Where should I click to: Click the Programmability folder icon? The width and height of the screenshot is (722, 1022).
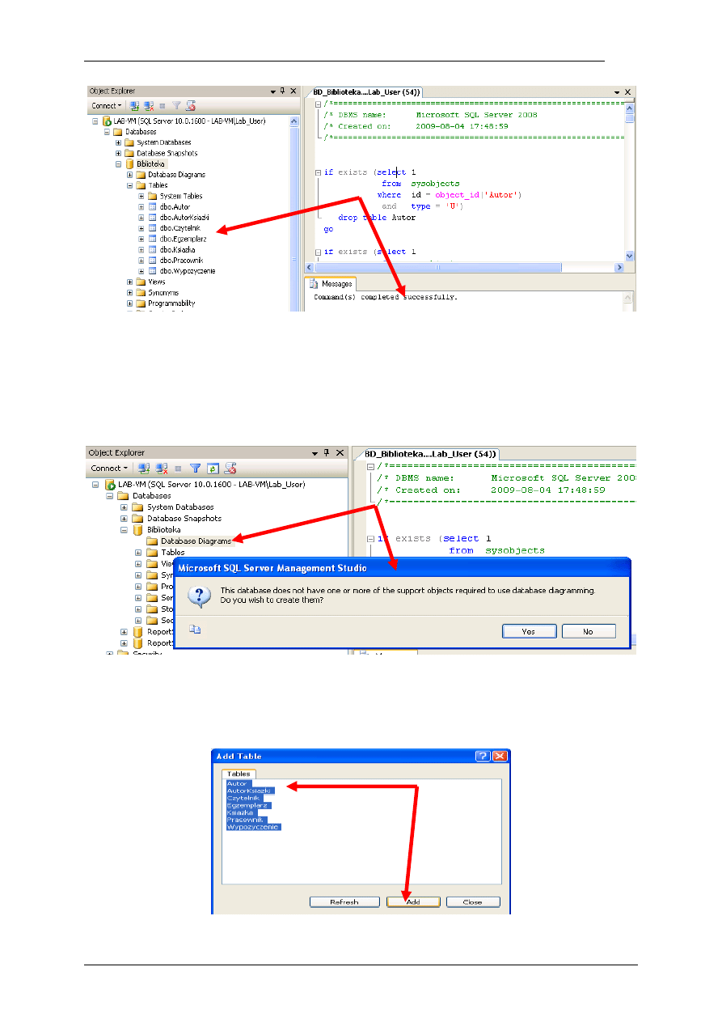141,303
